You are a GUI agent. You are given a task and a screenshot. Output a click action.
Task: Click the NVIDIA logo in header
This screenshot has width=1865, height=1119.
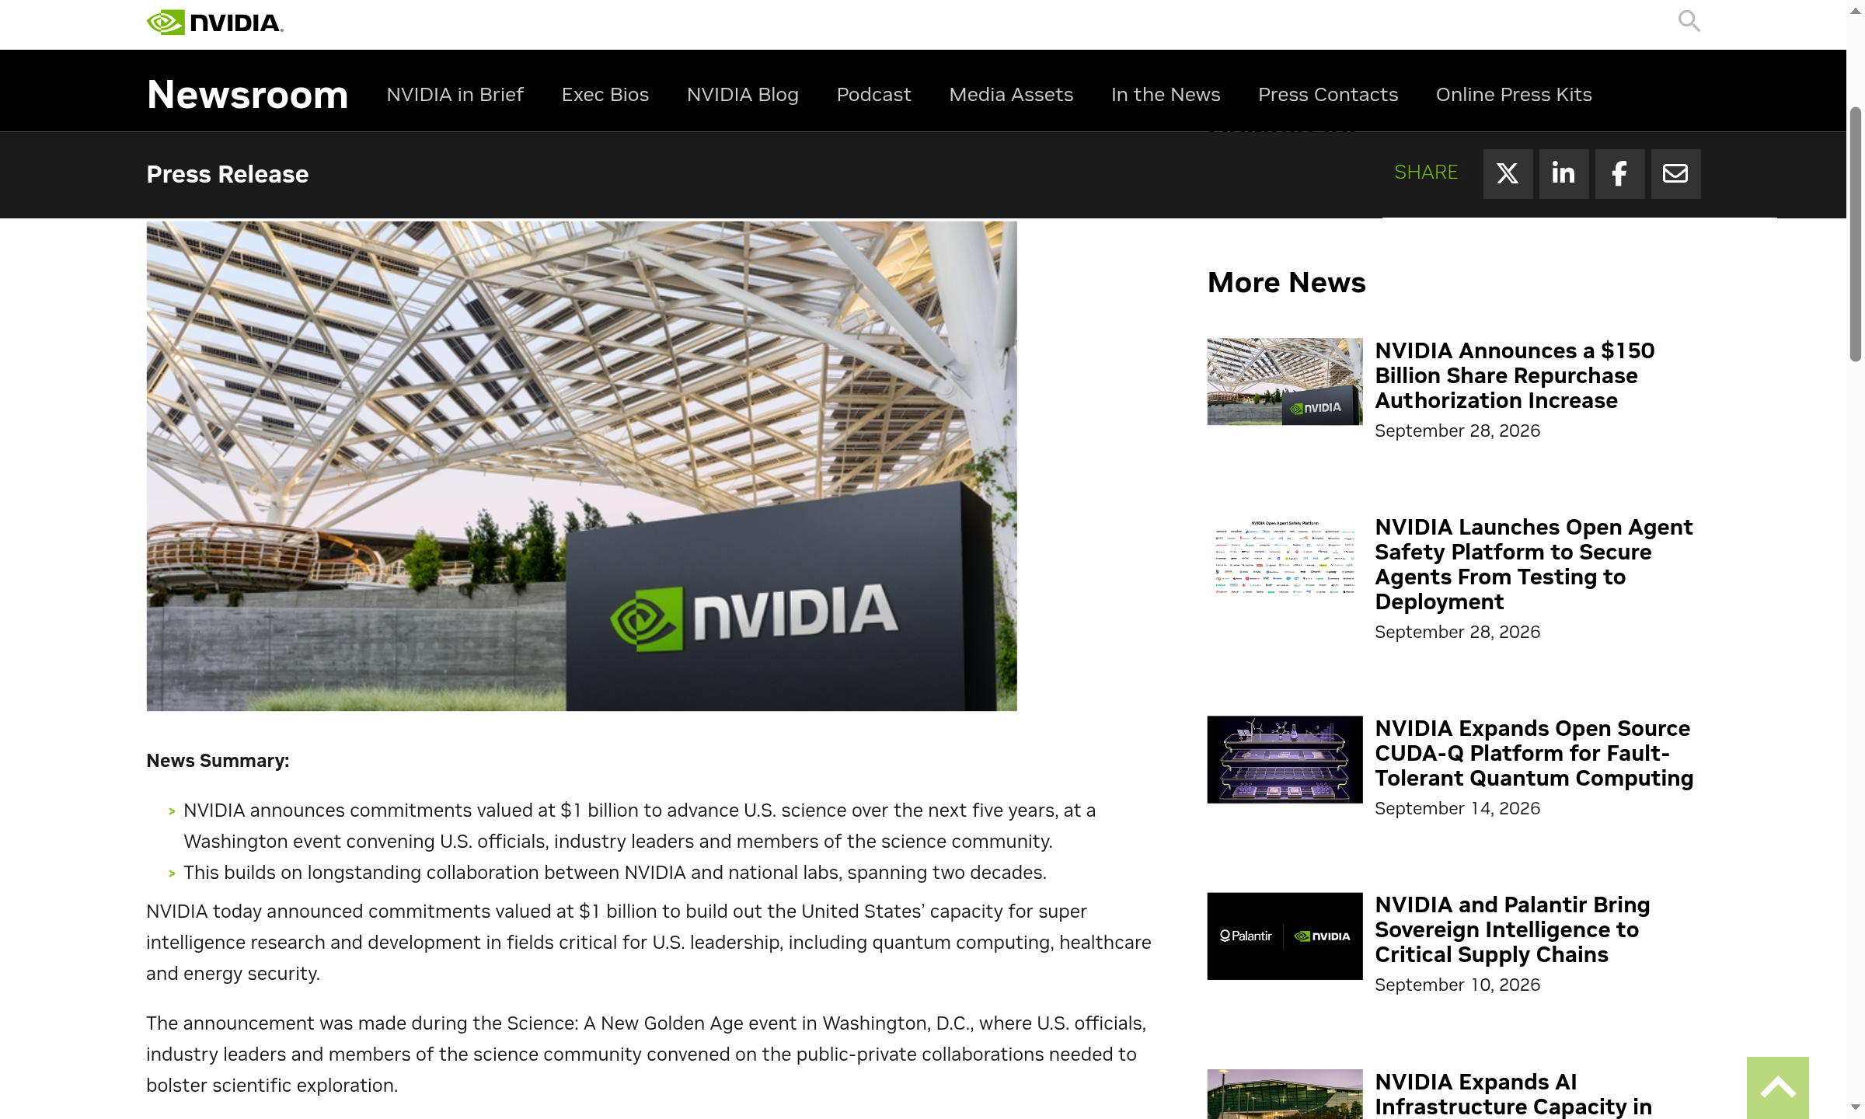tap(215, 23)
